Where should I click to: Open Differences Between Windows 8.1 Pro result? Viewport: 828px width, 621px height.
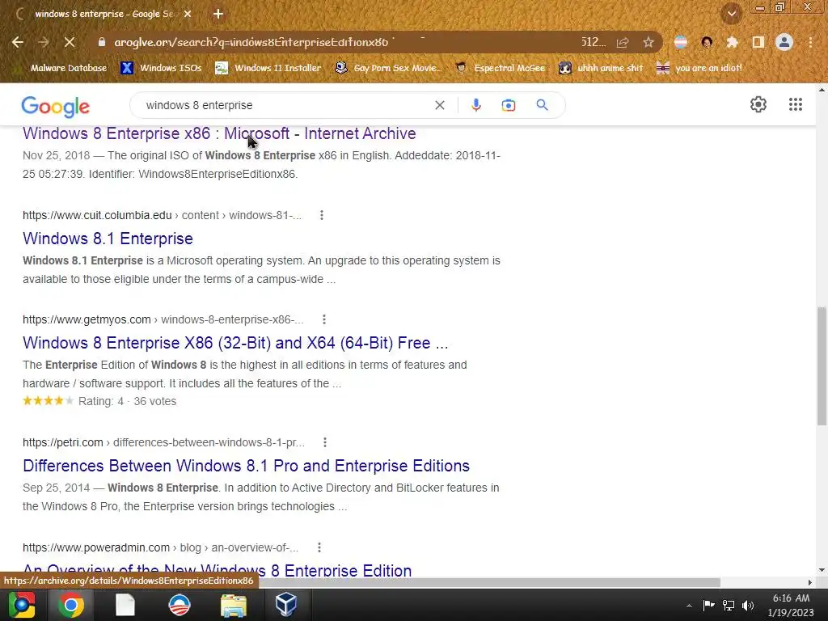[x=246, y=466]
